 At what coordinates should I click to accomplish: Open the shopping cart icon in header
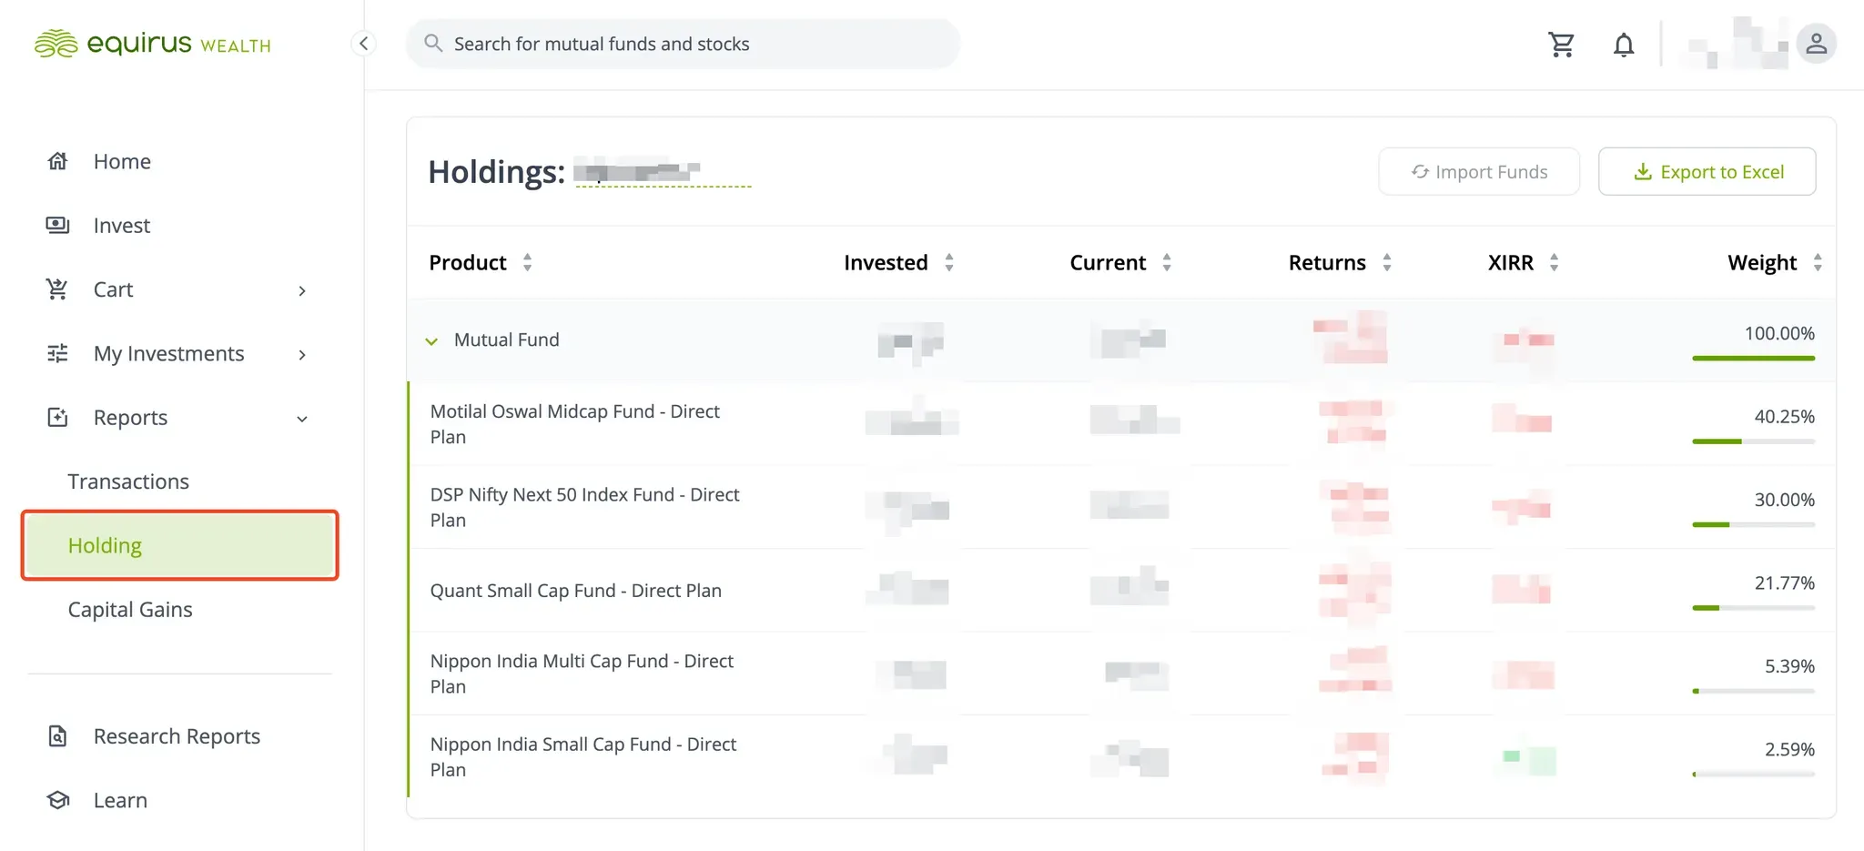[1562, 44]
